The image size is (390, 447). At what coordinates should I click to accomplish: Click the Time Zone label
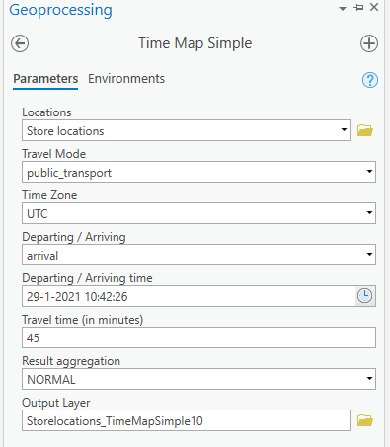[49, 195]
